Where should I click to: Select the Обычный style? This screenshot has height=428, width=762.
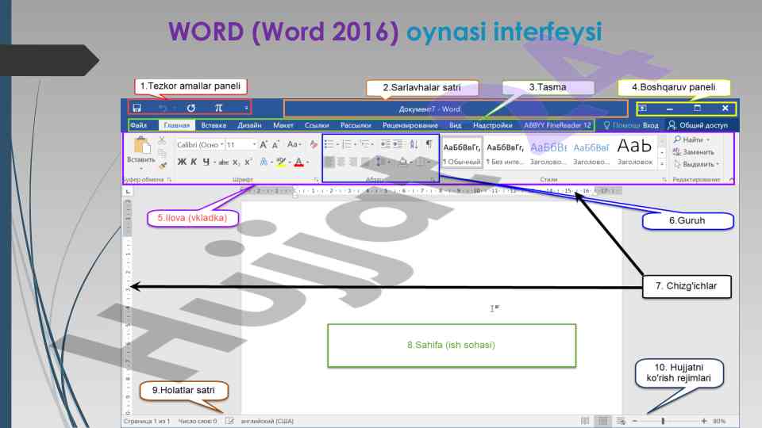click(462, 152)
